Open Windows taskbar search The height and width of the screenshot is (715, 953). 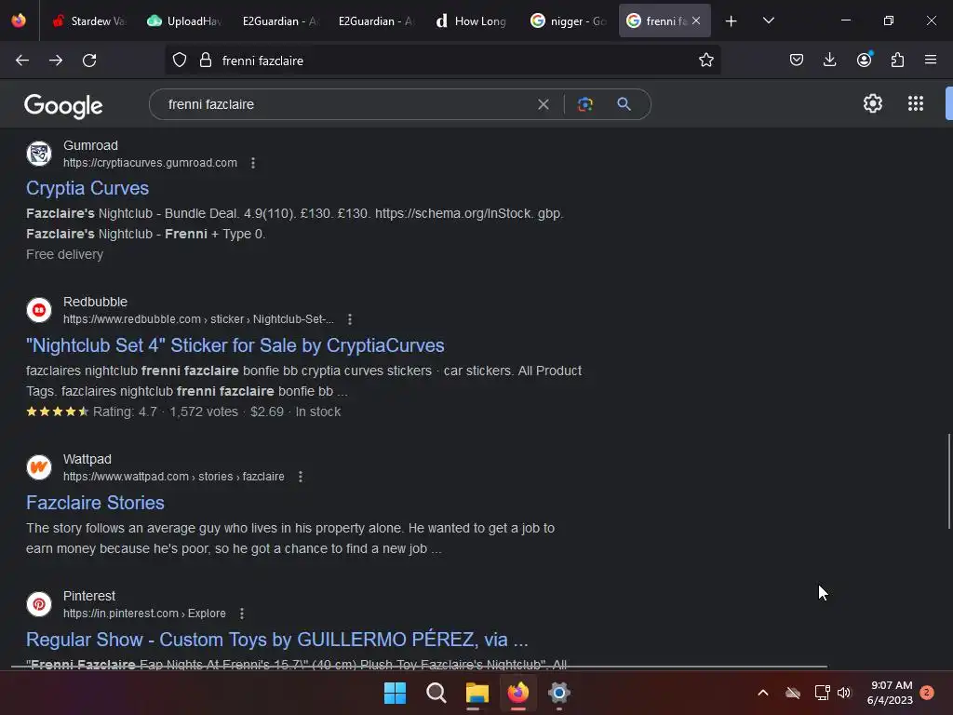[x=436, y=693]
